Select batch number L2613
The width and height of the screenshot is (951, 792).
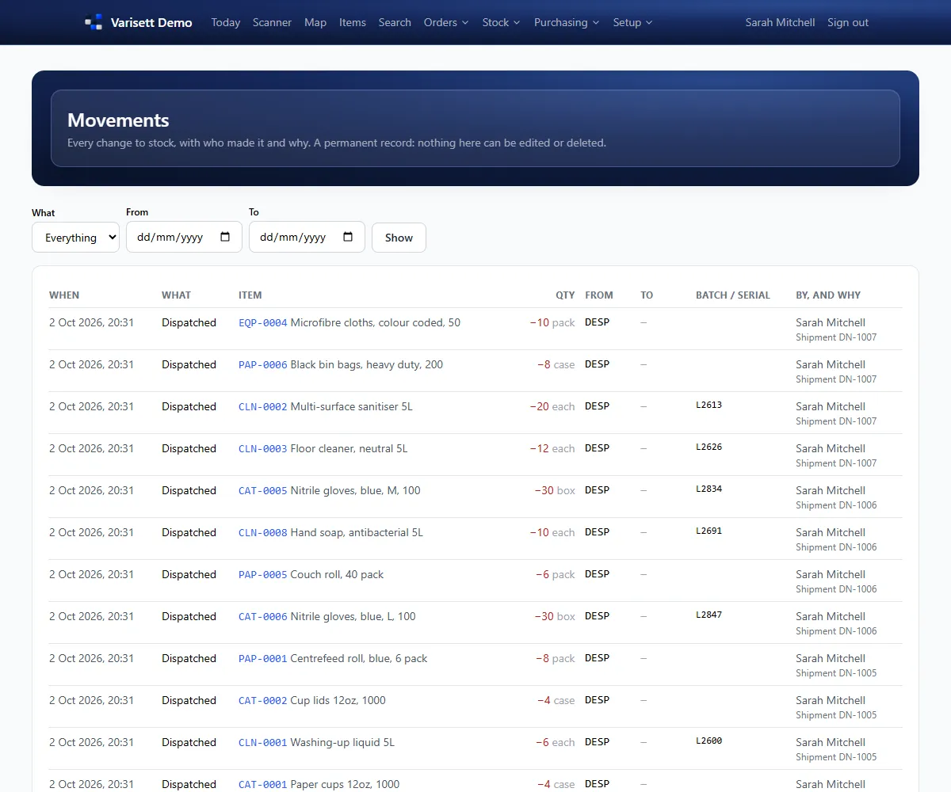tap(709, 405)
